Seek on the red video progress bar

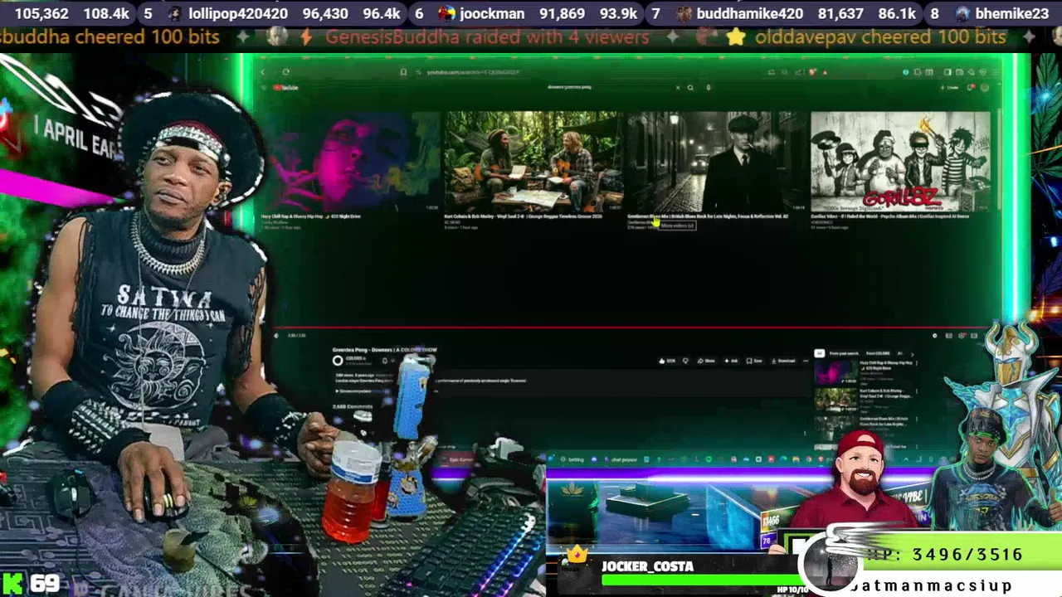(x=635, y=328)
